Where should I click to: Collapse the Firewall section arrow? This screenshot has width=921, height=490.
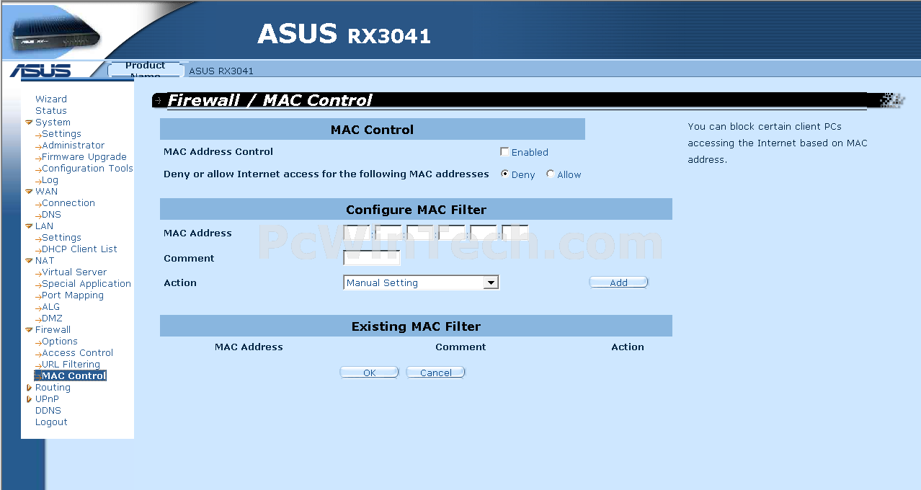pyautogui.click(x=29, y=330)
